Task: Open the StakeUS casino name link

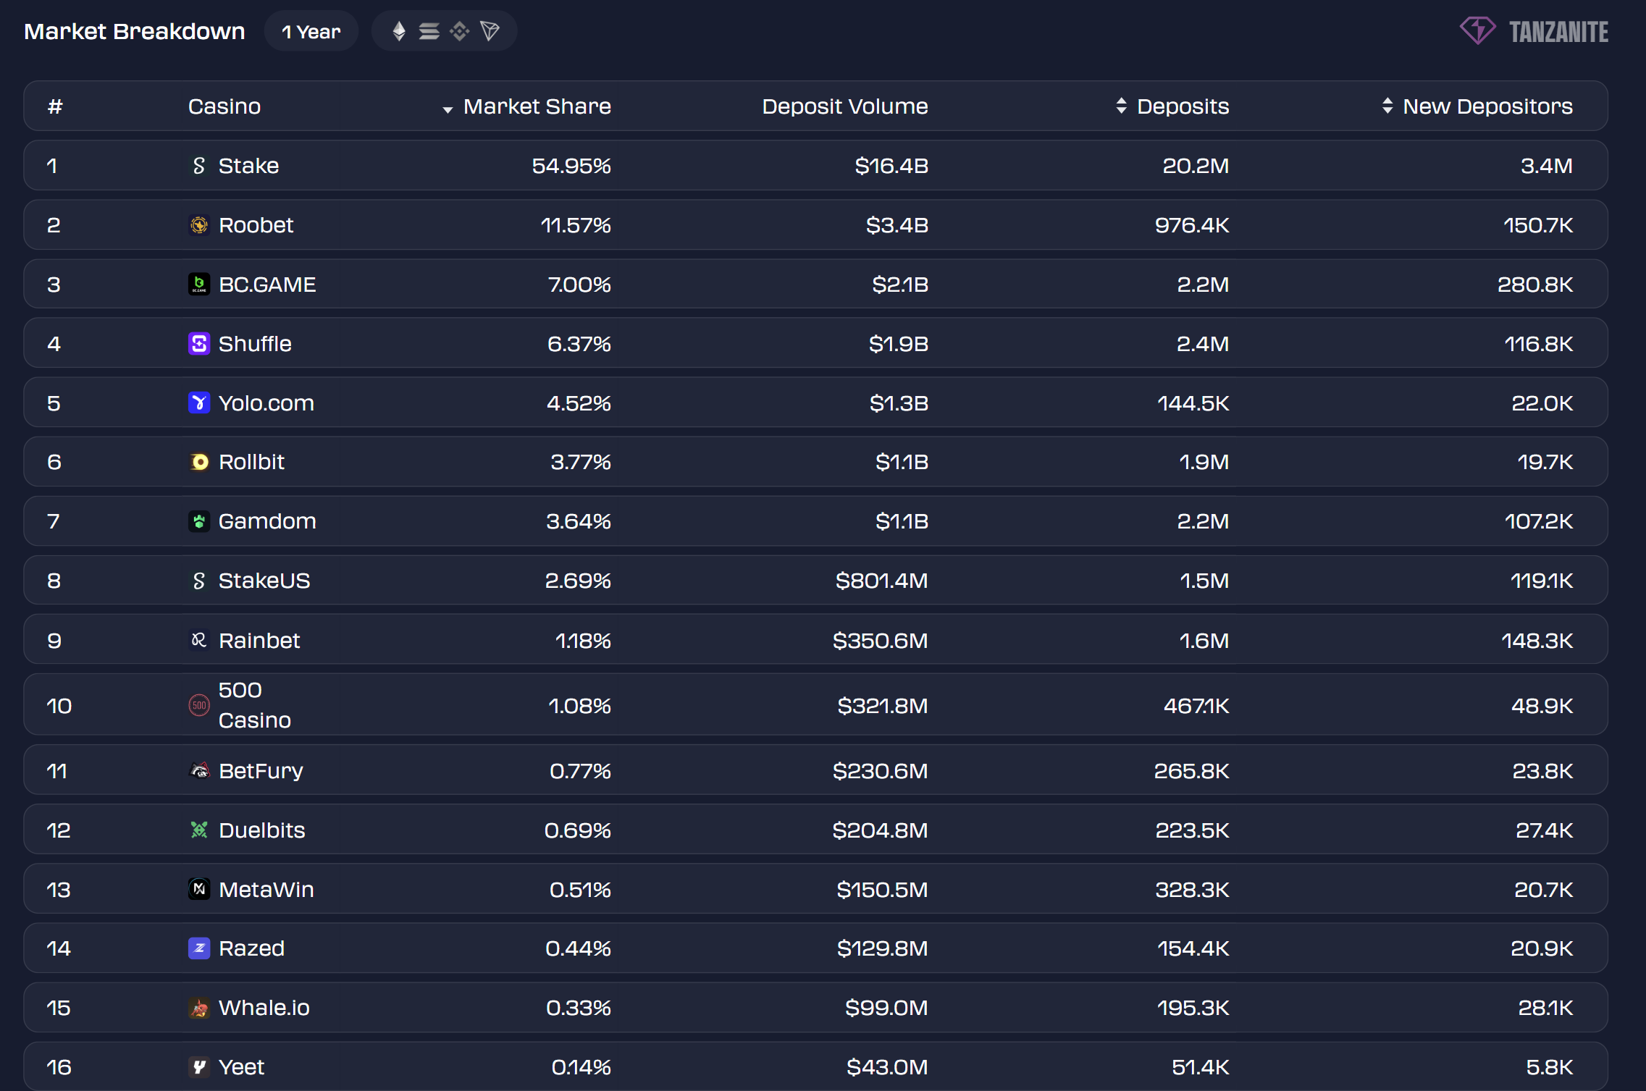Action: tap(264, 581)
